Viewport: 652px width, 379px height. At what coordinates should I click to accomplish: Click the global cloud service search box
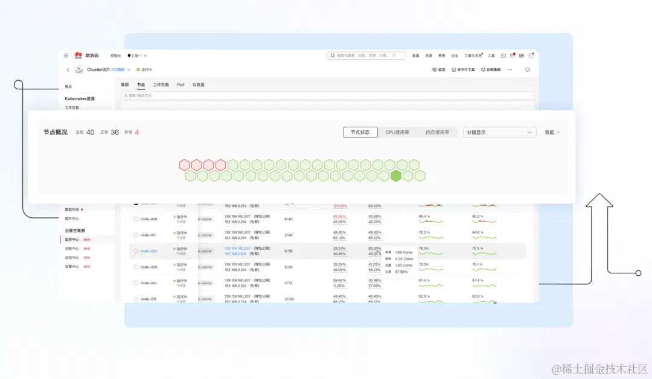tap(366, 56)
